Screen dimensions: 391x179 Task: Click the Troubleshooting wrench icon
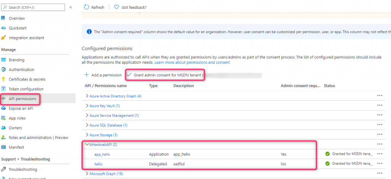pyautogui.click(x=3, y=169)
